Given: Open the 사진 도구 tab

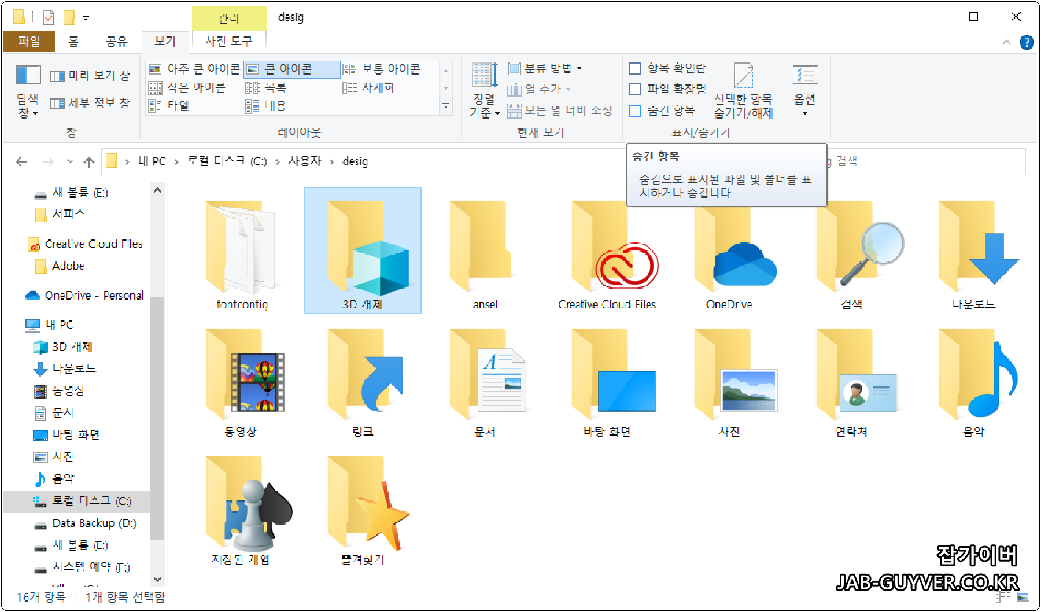Looking at the screenshot, I should click(x=228, y=41).
